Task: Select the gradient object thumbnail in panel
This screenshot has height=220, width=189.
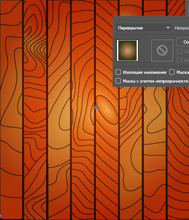Action: pos(127,50)
